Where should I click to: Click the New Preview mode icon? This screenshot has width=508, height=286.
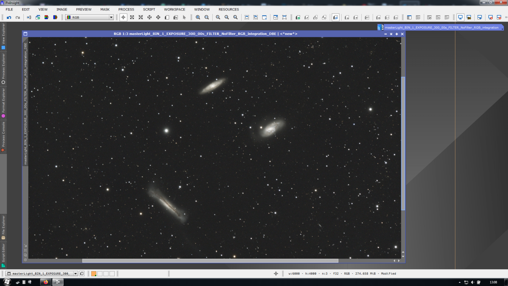click(x=167, y=17)
